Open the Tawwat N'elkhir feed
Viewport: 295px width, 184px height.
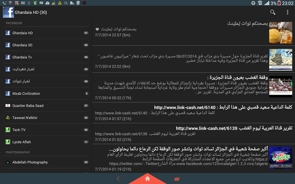(46, 118)
